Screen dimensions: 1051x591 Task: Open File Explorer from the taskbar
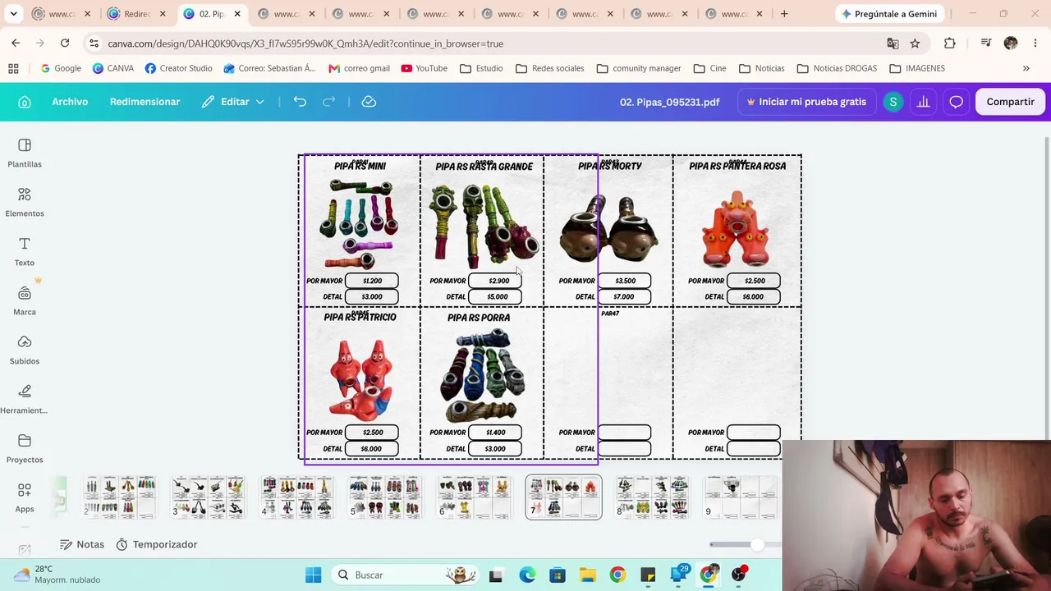tap(587, 575)
